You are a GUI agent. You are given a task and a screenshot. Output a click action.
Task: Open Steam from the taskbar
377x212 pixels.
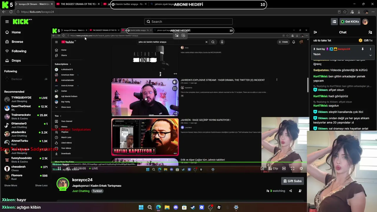pyautogui.click(x=193, y=207)
